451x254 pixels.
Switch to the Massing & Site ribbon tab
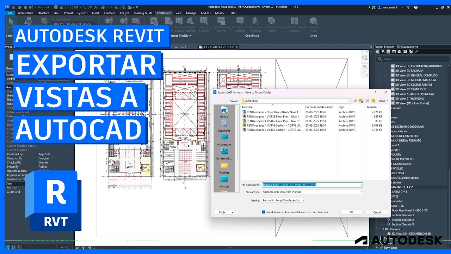143,13
